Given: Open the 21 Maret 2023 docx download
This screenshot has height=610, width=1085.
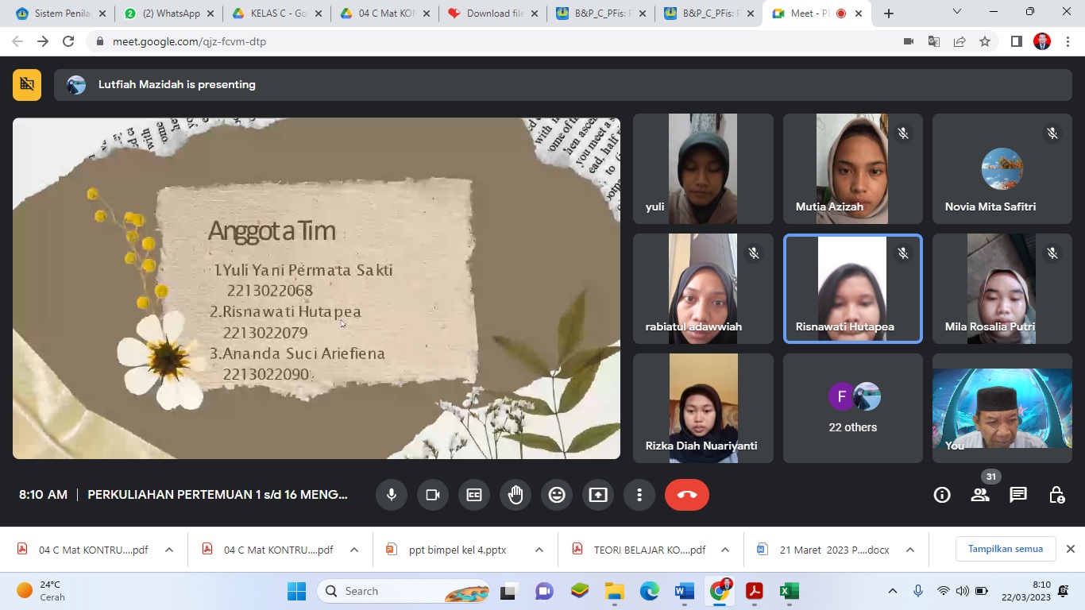Looking at the screenshot, I should [x=826, y=550].
